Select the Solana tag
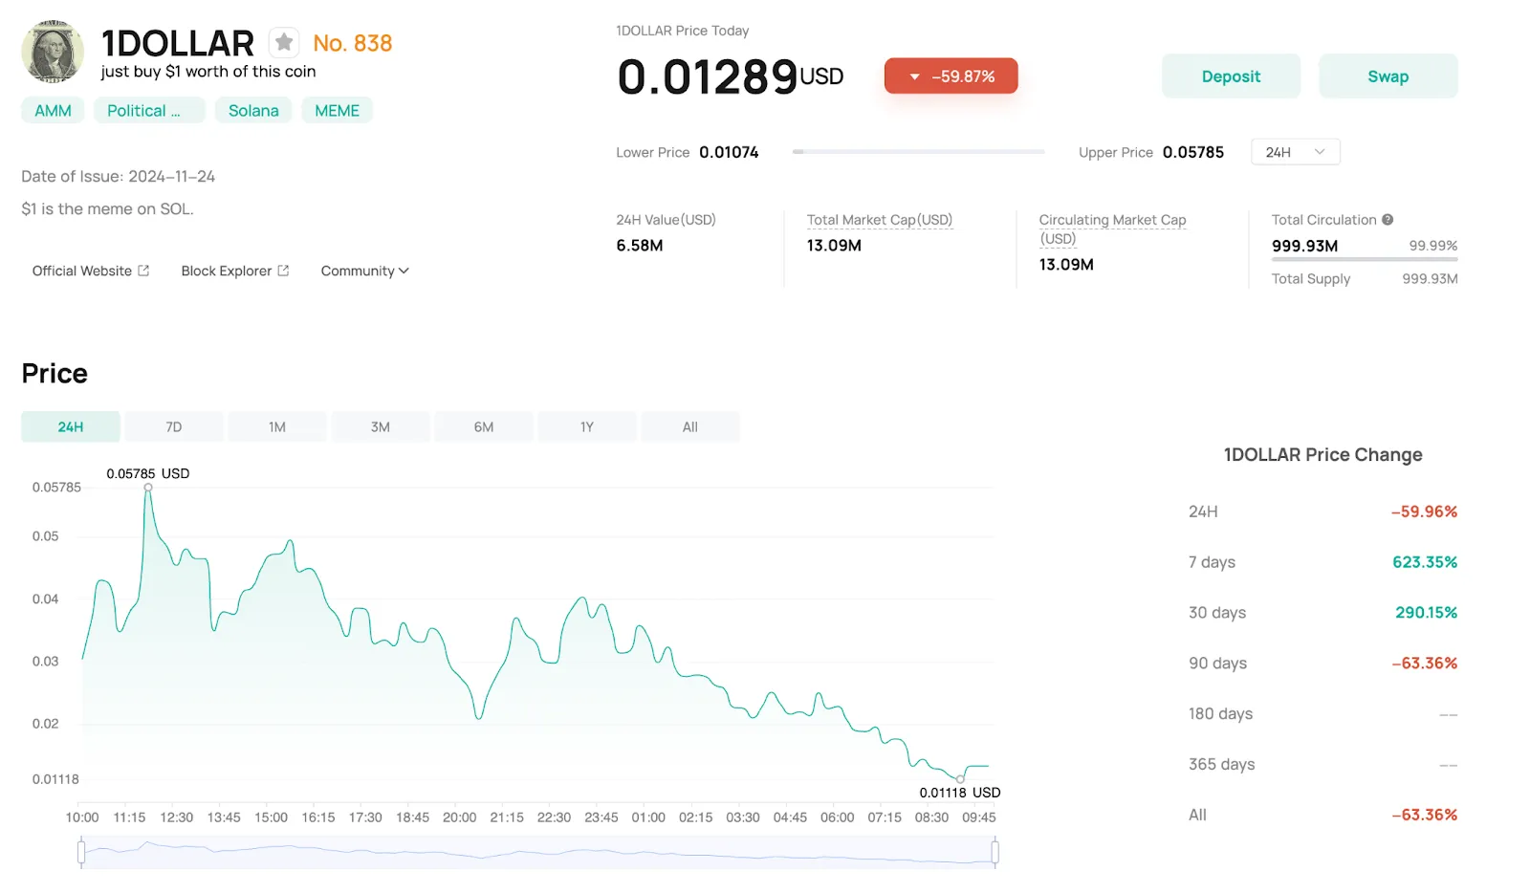This screenshot has height=893, width=1530. coord(253,111)
